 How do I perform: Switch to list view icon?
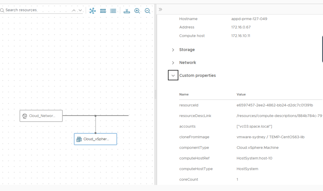pos(113,11)
